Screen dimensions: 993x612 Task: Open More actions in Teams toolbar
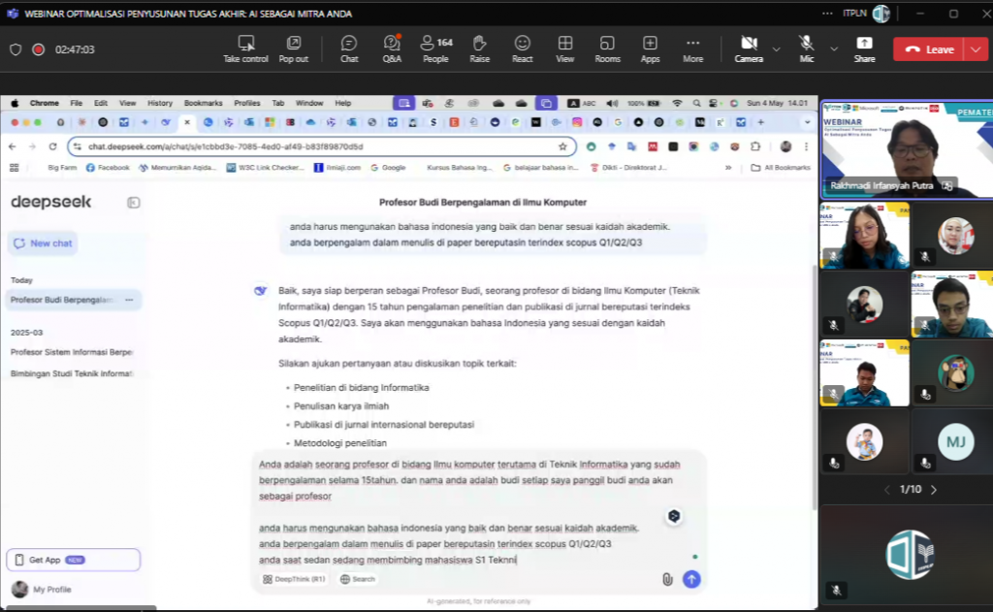[x=692, y=48]
